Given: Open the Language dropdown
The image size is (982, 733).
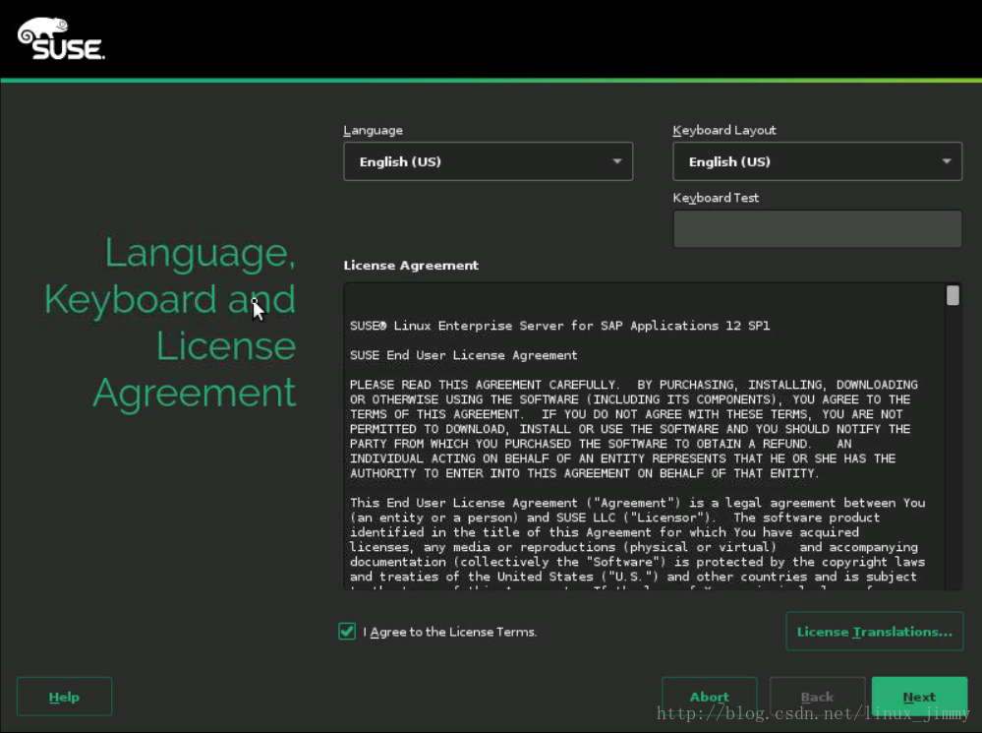Looking at the screenshot, I should coord(488,161).
